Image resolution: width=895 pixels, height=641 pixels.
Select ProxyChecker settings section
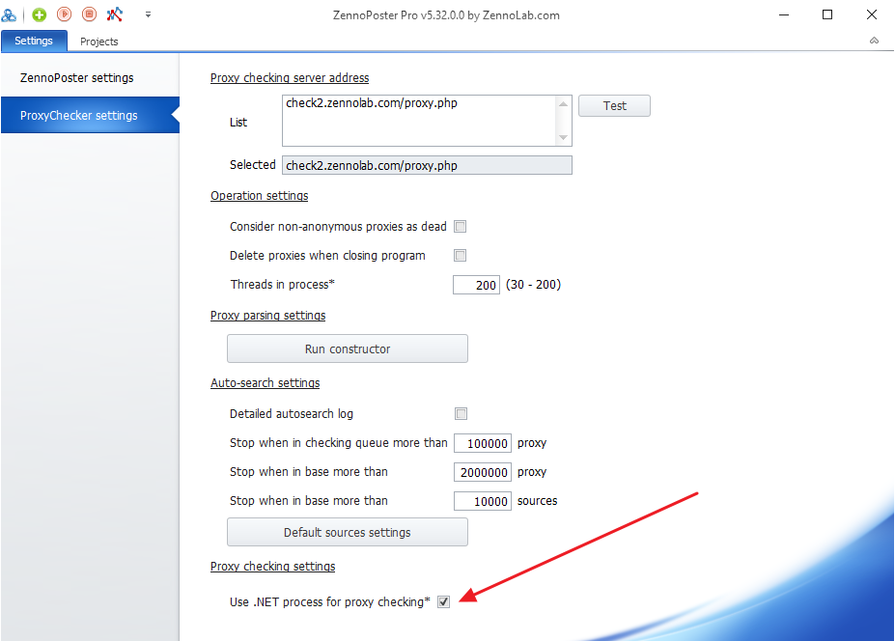point(90,115)
